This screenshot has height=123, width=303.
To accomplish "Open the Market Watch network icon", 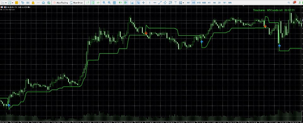I will tap(23, 3).
